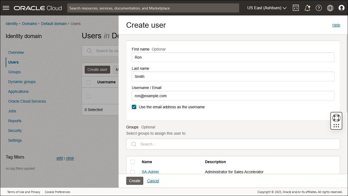348x196 pixels.
Task: Open the help question mark icon
Action: pyautogui.click(x=319, y=8)
